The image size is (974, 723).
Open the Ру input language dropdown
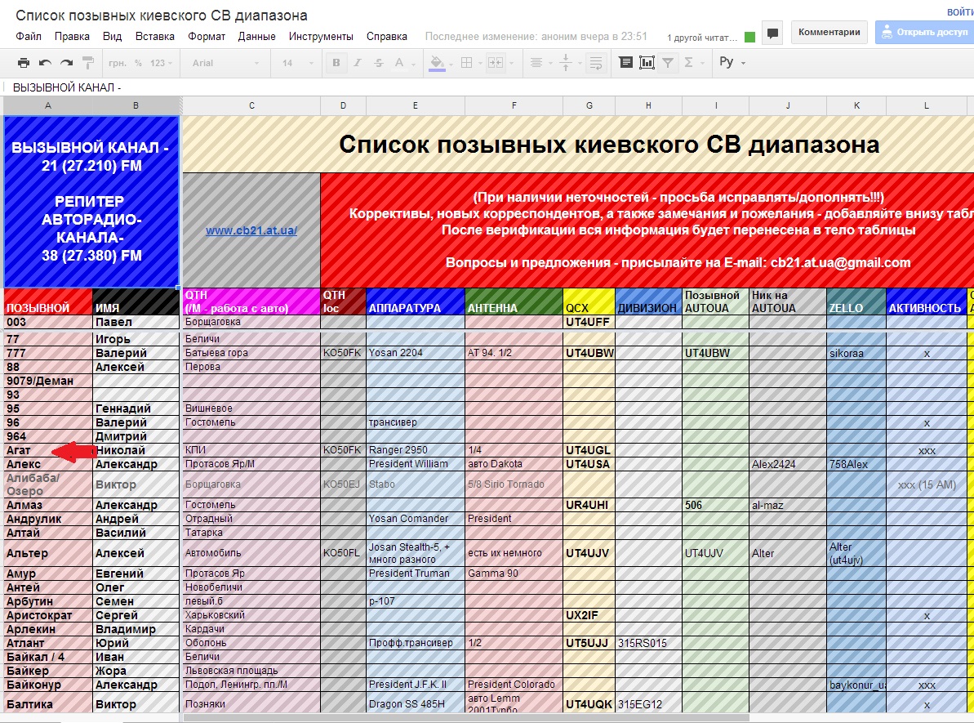732,63
